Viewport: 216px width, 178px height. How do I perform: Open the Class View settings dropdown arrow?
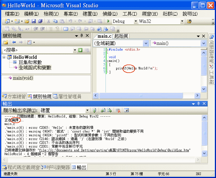(x=34, y=42)
